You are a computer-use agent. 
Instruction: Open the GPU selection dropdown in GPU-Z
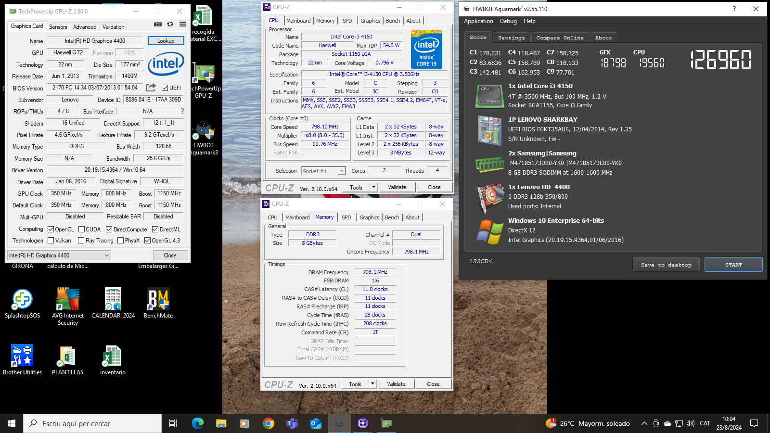coord(59,255)
